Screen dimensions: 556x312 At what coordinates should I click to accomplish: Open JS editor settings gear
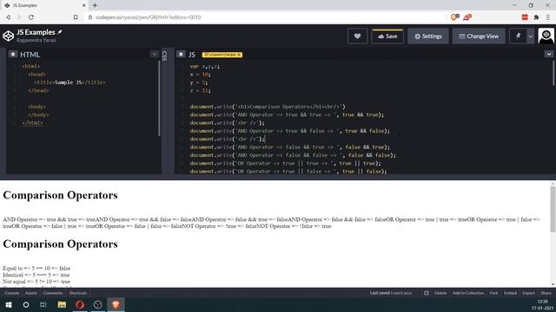pyautogui.click(x=181, y=54)
